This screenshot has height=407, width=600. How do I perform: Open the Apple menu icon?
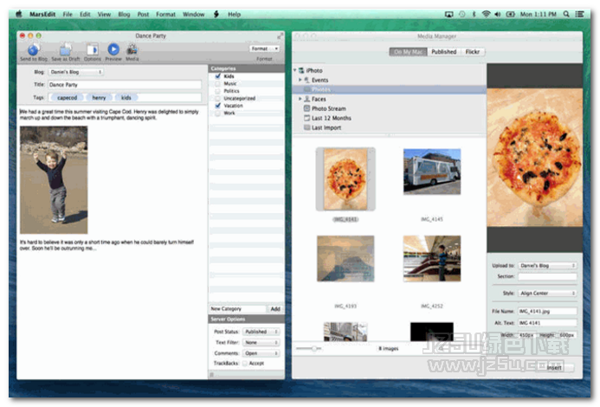click(x=19, y=14)
